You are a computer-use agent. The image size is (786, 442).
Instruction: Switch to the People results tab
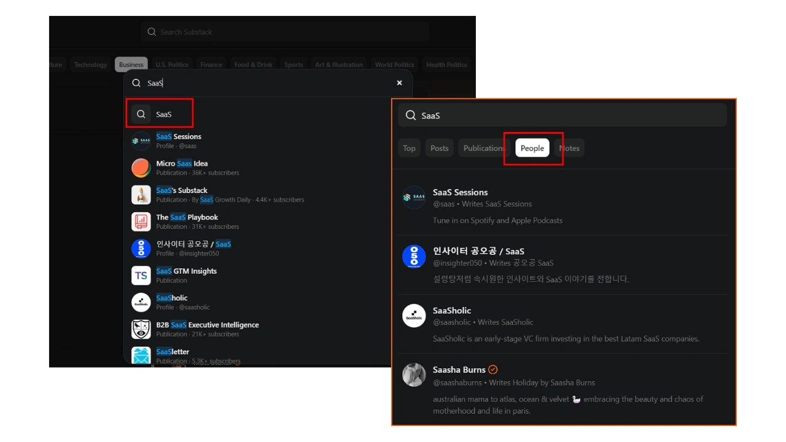pos(532,148)
